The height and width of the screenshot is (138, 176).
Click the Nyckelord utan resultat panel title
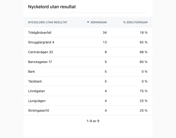[52, 7]
